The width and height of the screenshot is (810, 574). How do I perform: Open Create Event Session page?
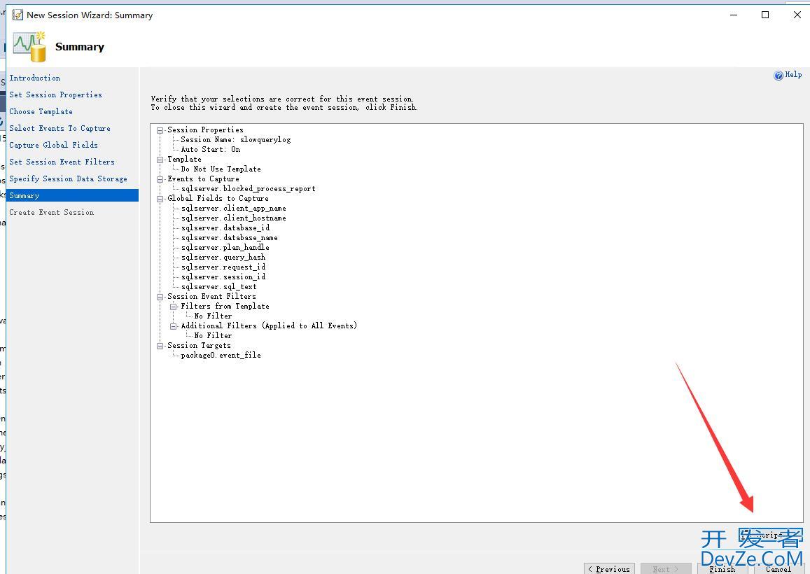[x=51, y=212]
